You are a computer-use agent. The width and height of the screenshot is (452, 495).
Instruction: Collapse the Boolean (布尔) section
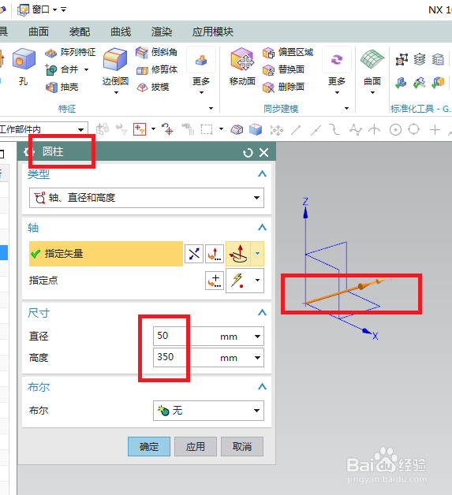pyautogui.click(x=262, y=387)
